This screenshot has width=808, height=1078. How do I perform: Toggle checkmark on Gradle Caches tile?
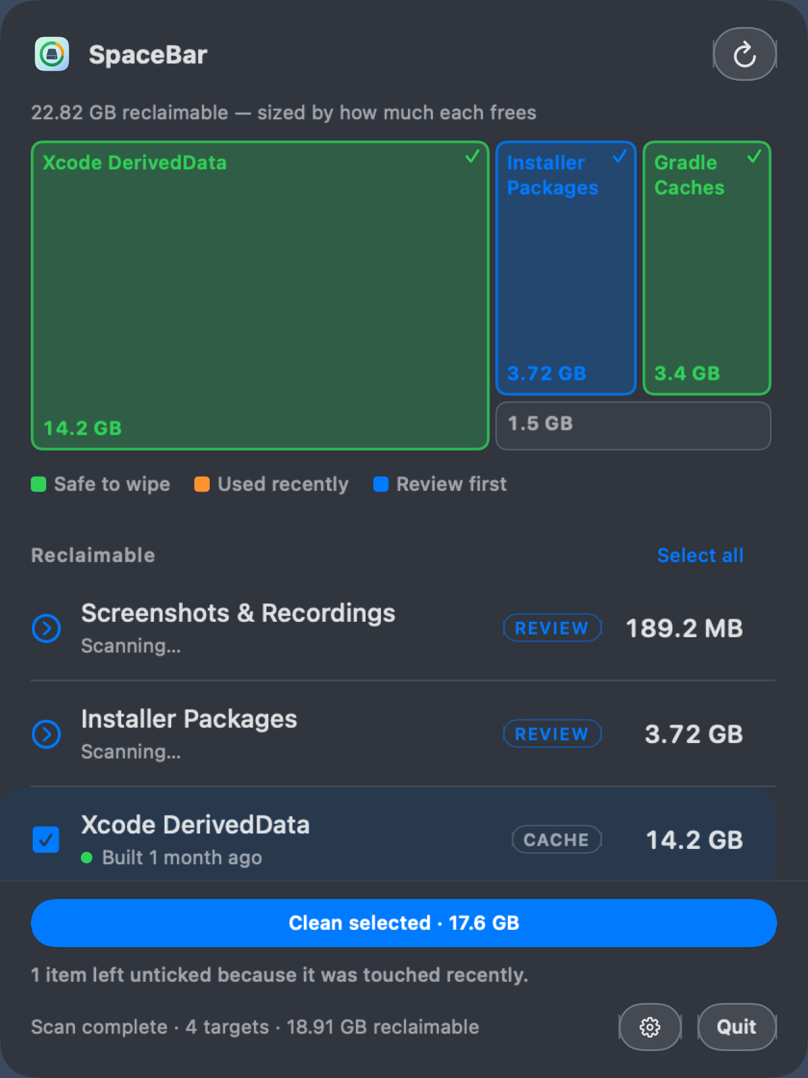754,157
